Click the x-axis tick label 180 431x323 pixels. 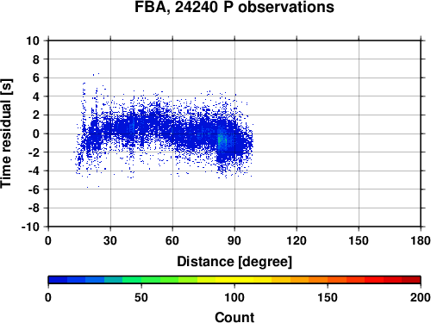coord(421,240)
